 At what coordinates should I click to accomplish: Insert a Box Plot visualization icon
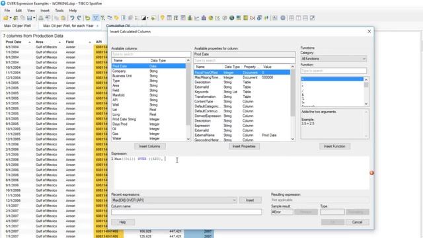tap(266, 18)
